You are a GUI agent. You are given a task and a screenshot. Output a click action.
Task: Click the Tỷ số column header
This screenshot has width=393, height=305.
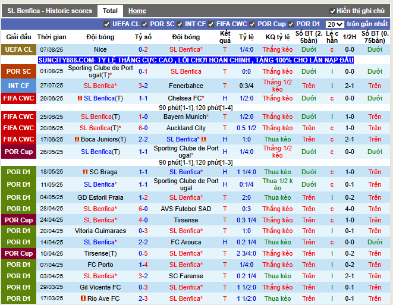tap(143, 37)
